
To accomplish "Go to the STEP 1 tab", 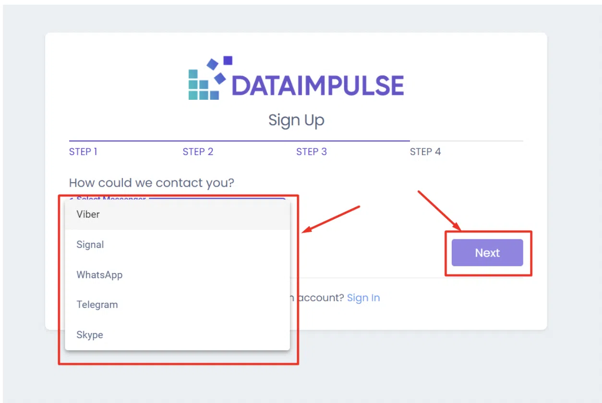I will point(83,152).
